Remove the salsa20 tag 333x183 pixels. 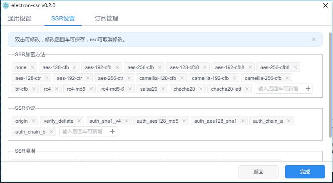163,89
